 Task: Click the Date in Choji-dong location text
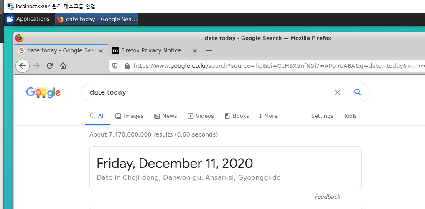click(x=188, y=178)
